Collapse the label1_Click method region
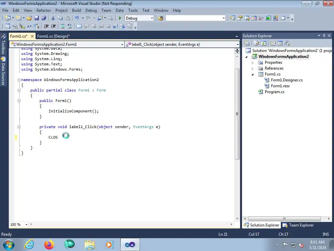334x251 pixels. click(x=19, y=127)
